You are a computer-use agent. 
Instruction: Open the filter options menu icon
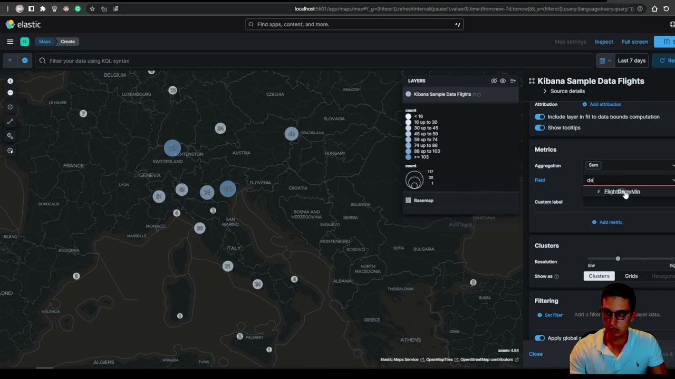point(10,61)
